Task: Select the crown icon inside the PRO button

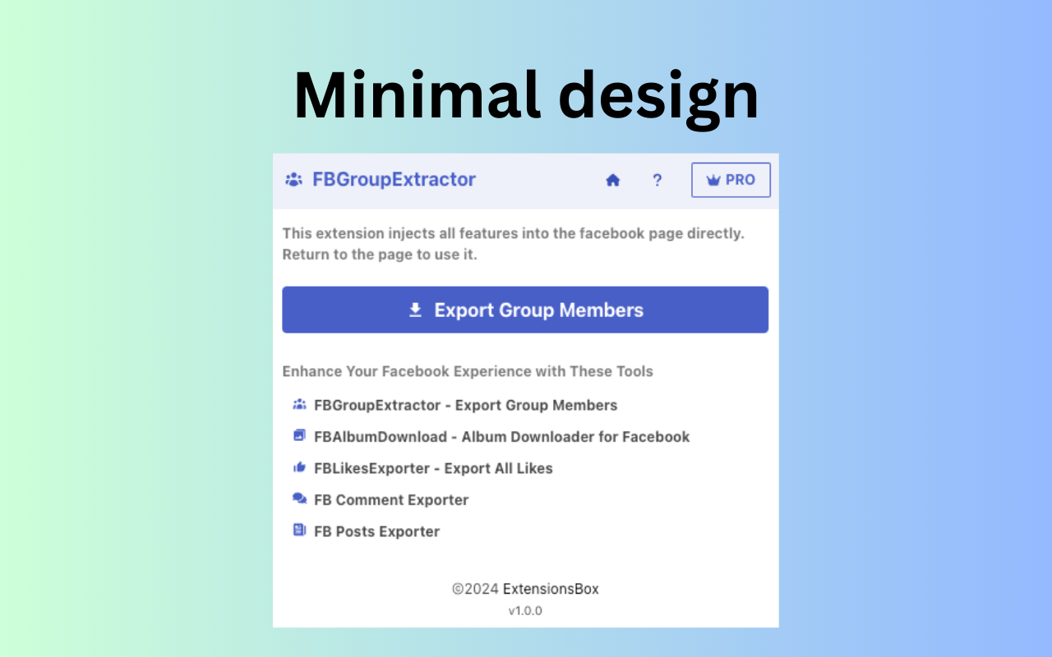Action: [x=713, y=180]
